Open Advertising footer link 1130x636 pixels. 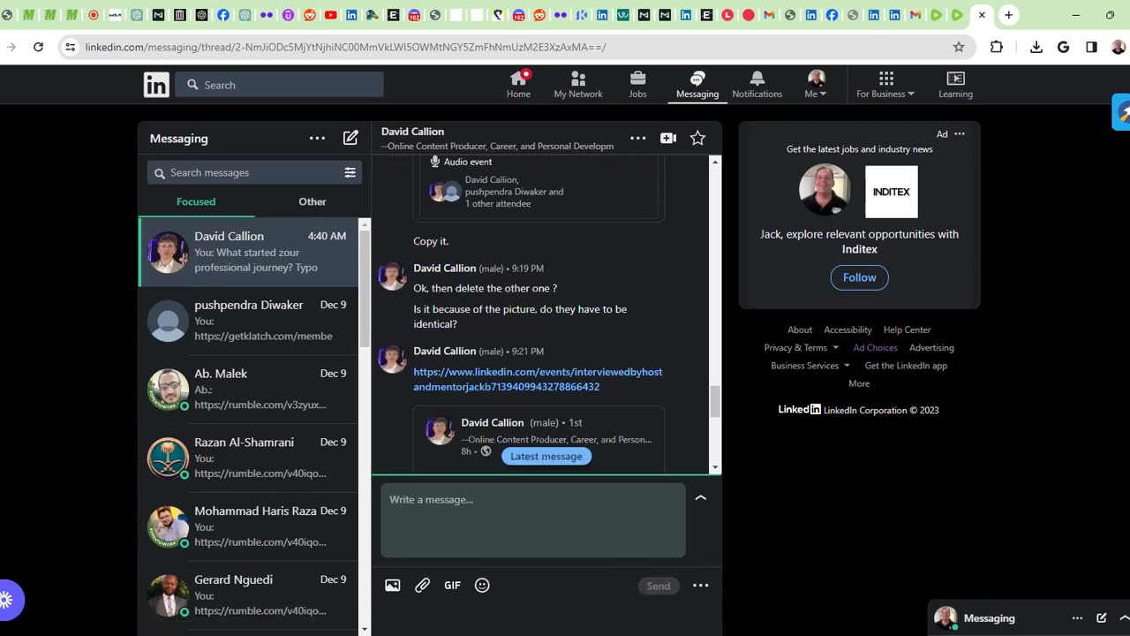931,347
